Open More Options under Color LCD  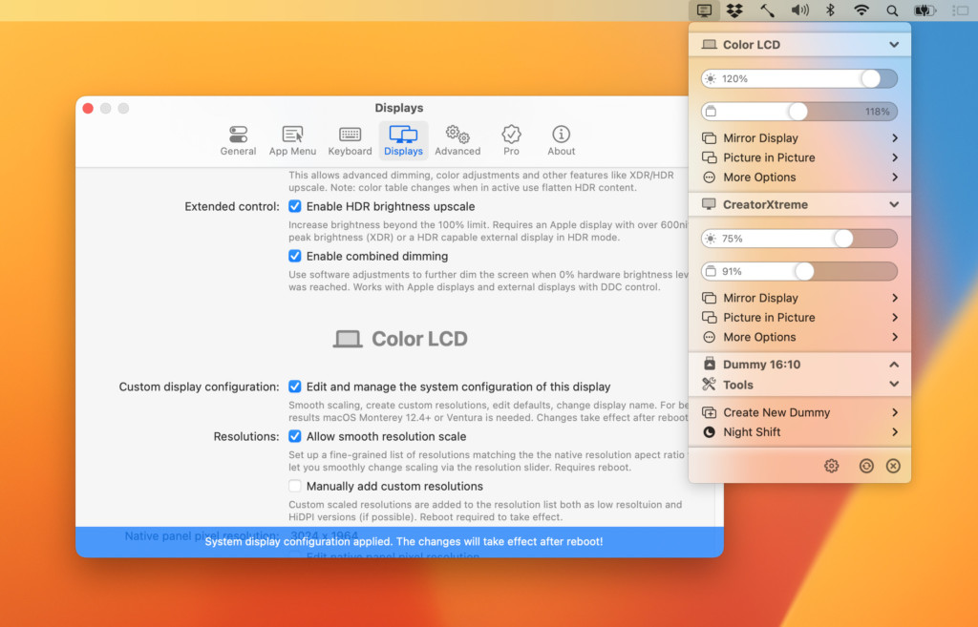[x=799, y=177]
